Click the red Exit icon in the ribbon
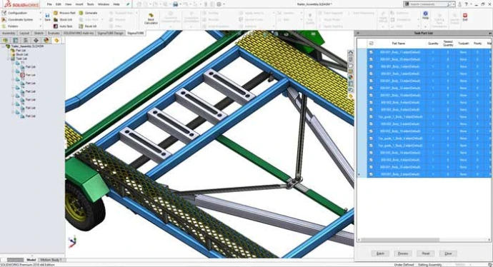493x267 pixels. (x=465, y=15)
